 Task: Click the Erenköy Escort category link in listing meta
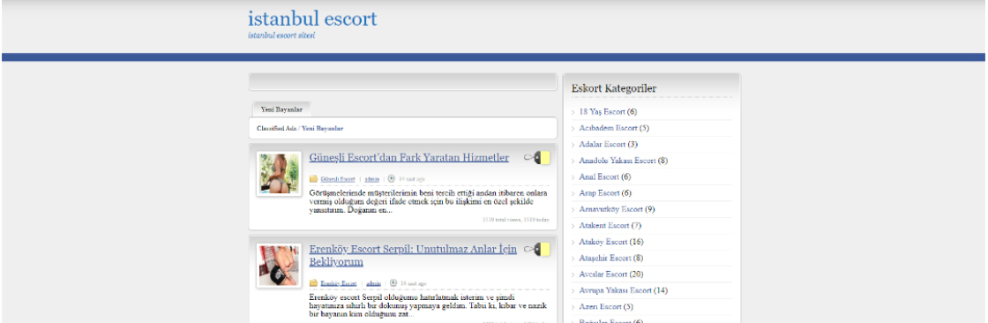339,284
